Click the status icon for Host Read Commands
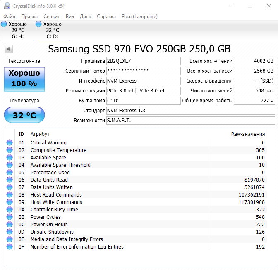This screenshot has height=270, width=278. click(x=10, y=194)
